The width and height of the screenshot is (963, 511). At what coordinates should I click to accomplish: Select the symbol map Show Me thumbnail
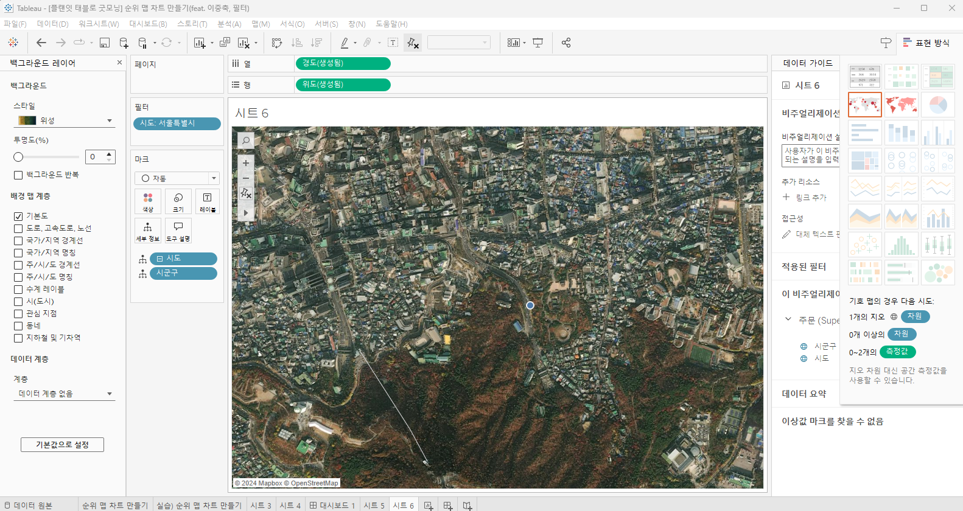click(x=864, y=105)
